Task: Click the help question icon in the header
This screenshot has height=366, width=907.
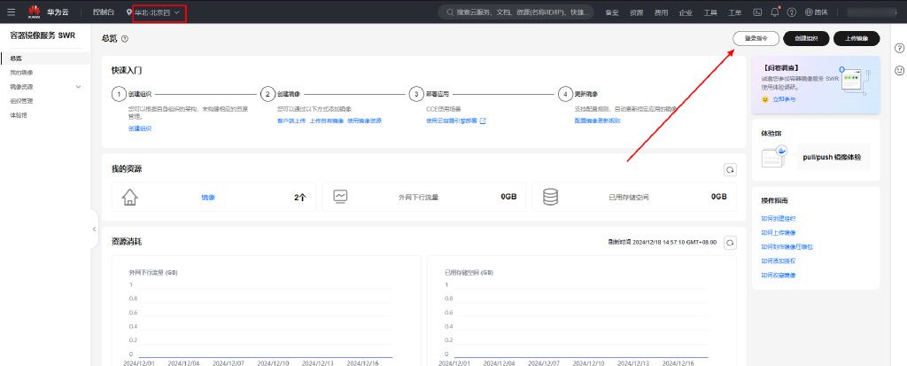Action: tap(792, 12)
